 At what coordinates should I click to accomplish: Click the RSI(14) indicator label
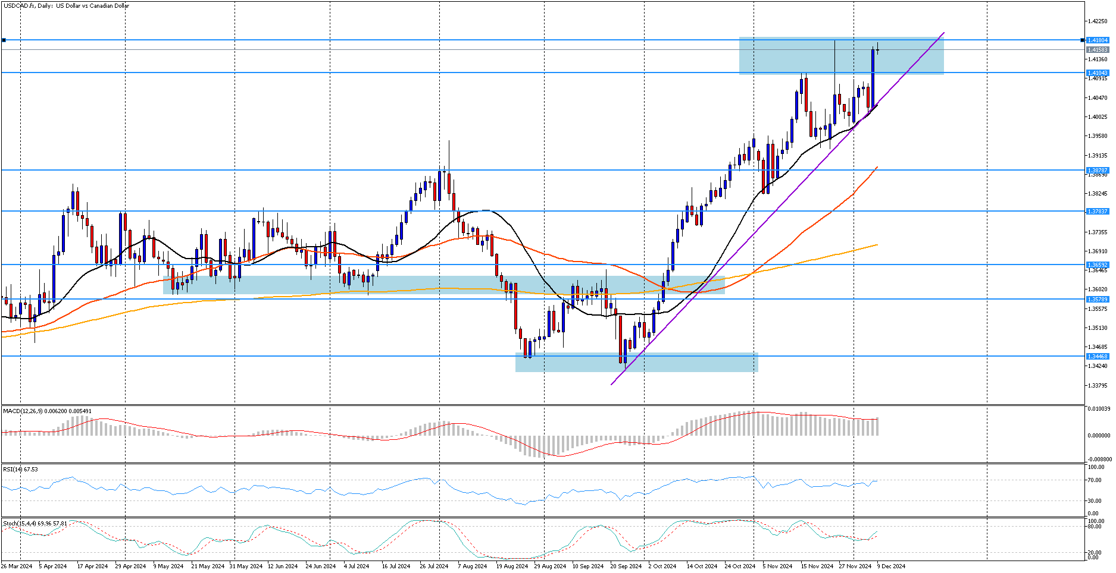coord(21,470)
